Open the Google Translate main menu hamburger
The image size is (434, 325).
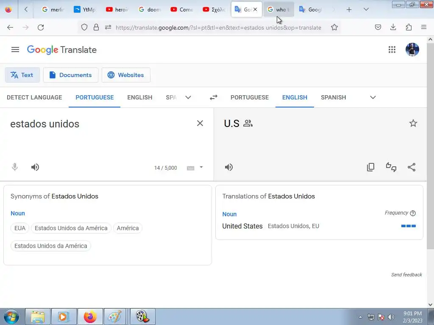coord(15,50)
